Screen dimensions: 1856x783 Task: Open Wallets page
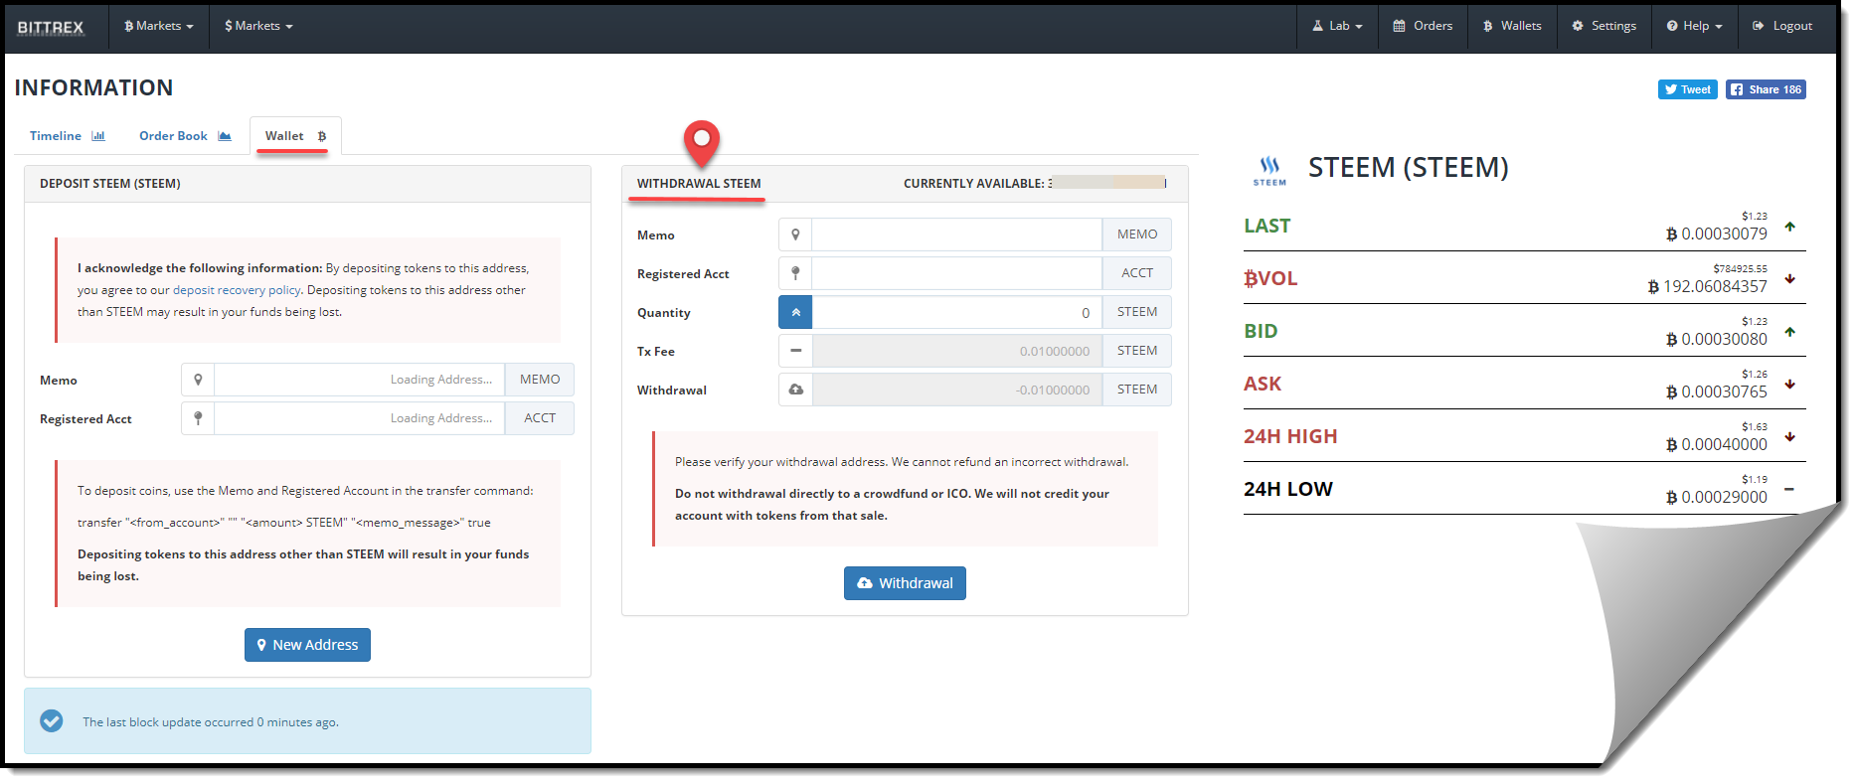tap(1512, 26)
